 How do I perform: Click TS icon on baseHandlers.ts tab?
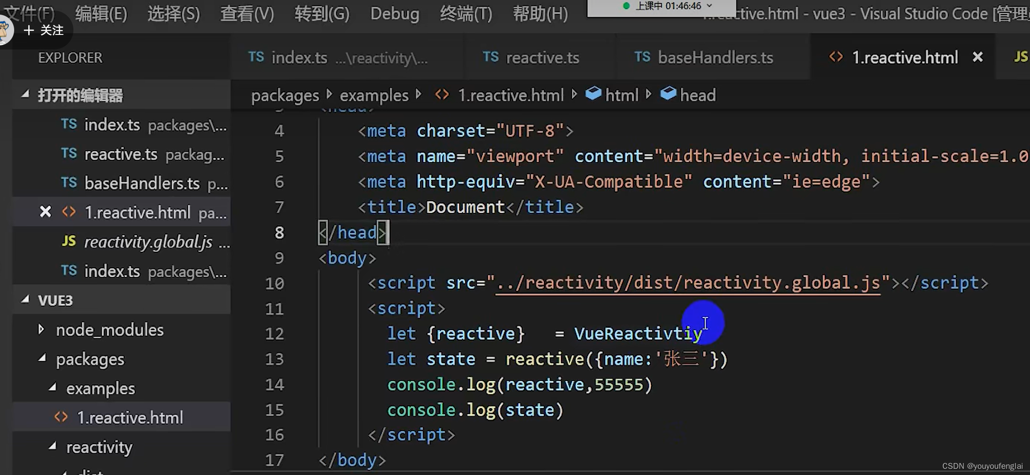642,57
